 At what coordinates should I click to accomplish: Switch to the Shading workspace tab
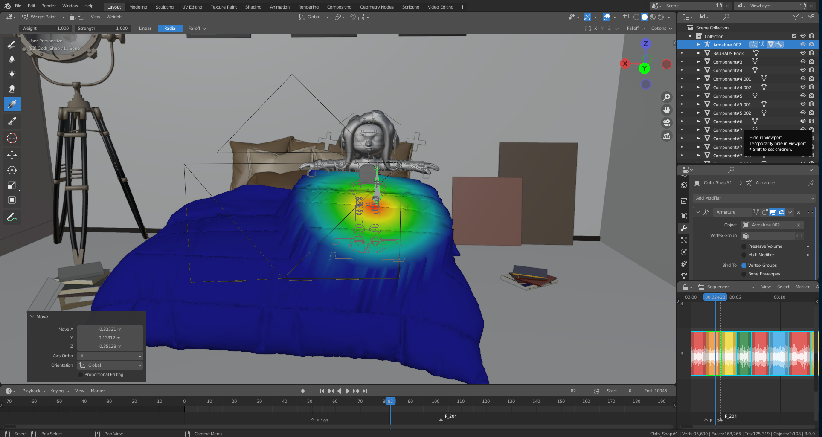[253, 7]
